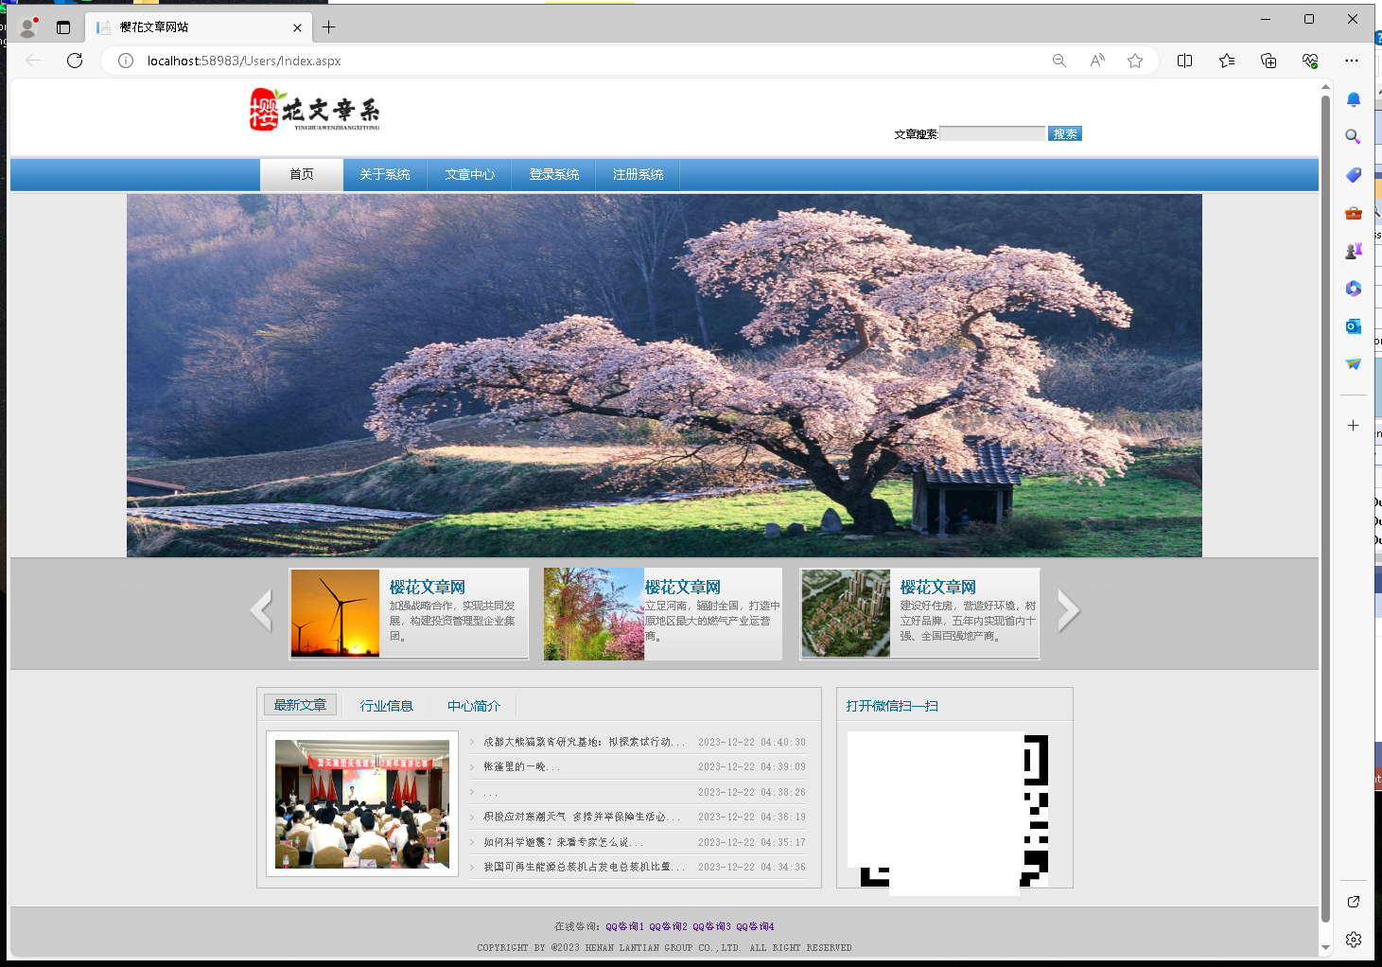Toggle split screen view in toolbar

[1184, 60]
